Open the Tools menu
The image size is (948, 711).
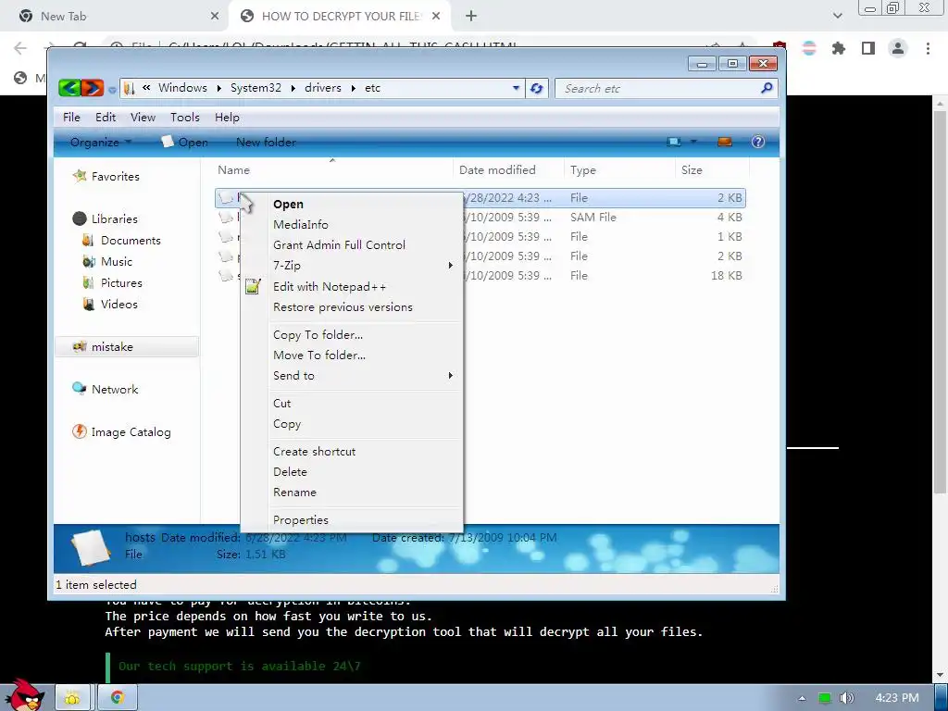coord(184,118)
